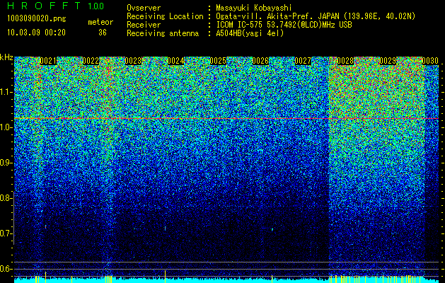Click the 0028 time marker
The image size is (445, 283).
(345, 61)
